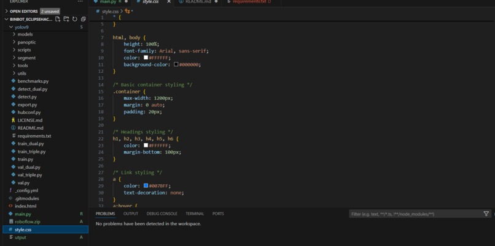The width and height of the screenshot is (495, 246).
Task: Open val.py from the explorer
Action: coord(23,183)
